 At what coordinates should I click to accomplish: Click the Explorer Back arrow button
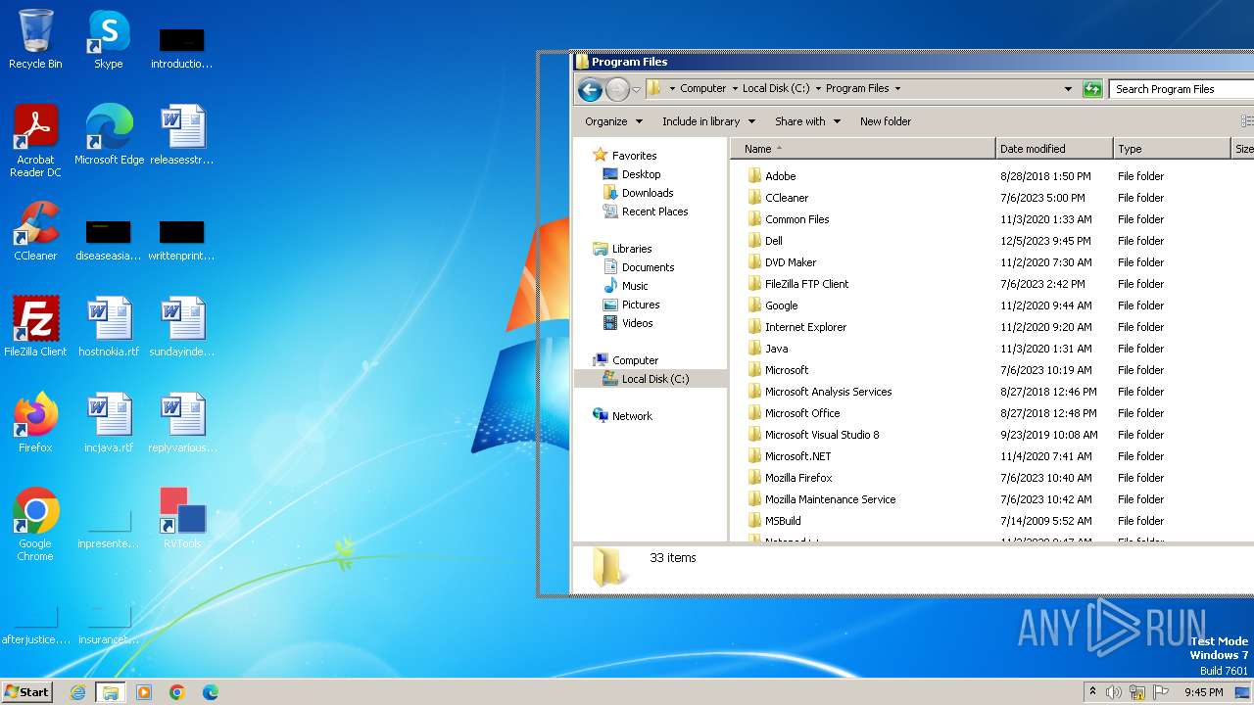(x=590, y=90)
